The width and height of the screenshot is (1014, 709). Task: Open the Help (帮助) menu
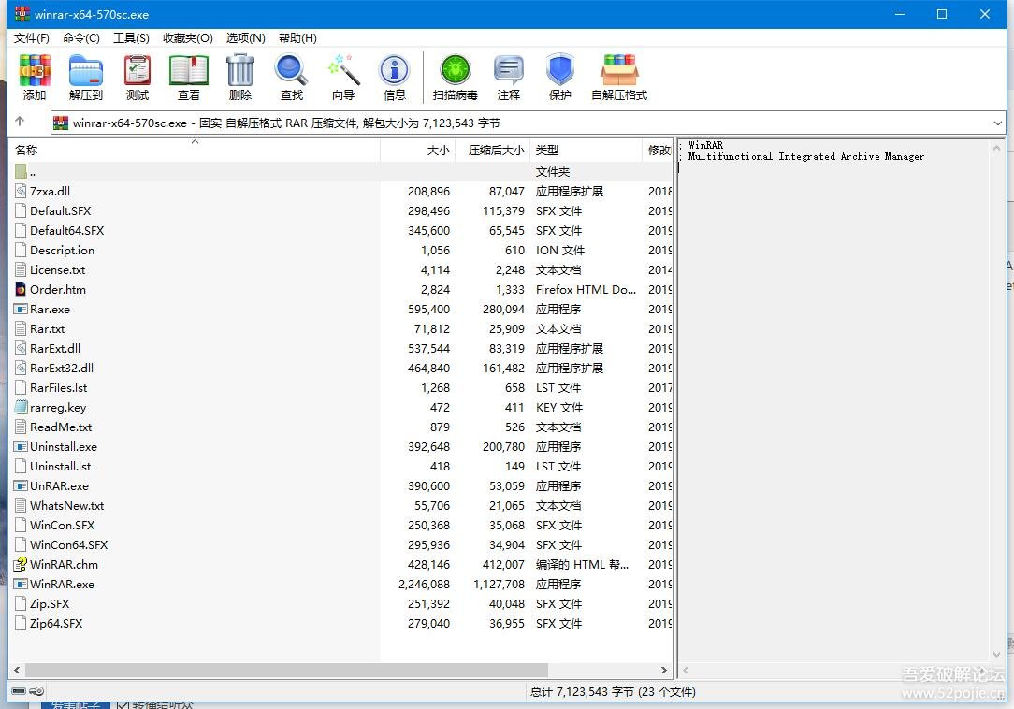297,38
